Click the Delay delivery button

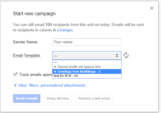pyautogui.click(x=58, y=98)
